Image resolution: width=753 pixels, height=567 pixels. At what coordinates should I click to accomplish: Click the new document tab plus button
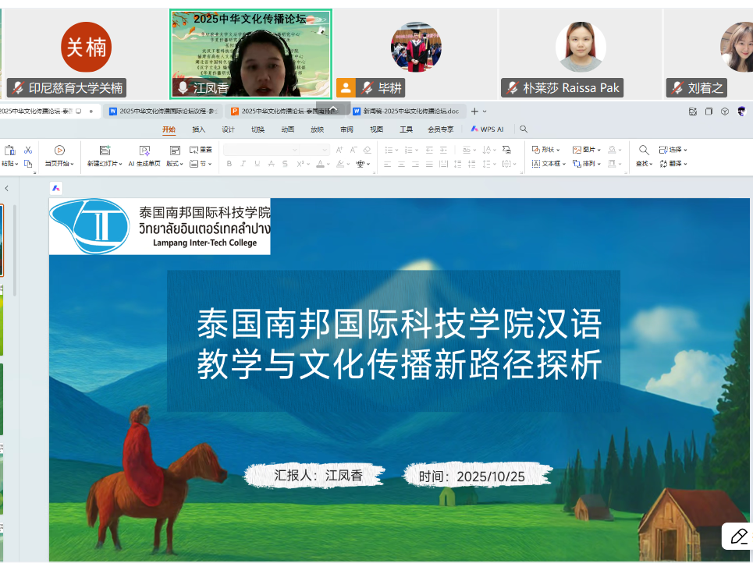click(474, 112)
